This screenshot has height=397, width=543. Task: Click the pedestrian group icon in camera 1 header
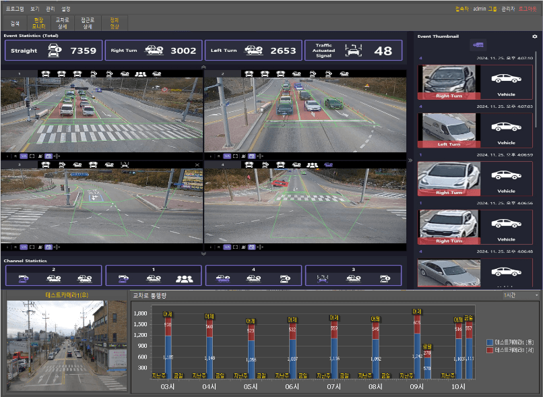click(x=140, y=73)
